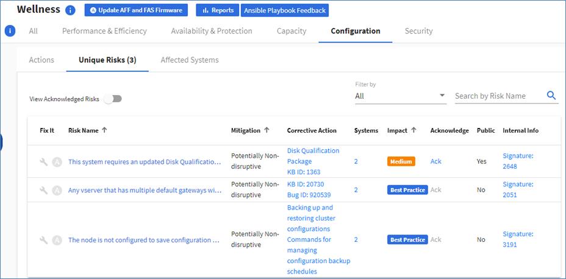The height and width of the screenshot is (279, 566).
Task: Select Unique Risks (3) sub-tab
Action: pyautogui.click(x=107, y=60)
